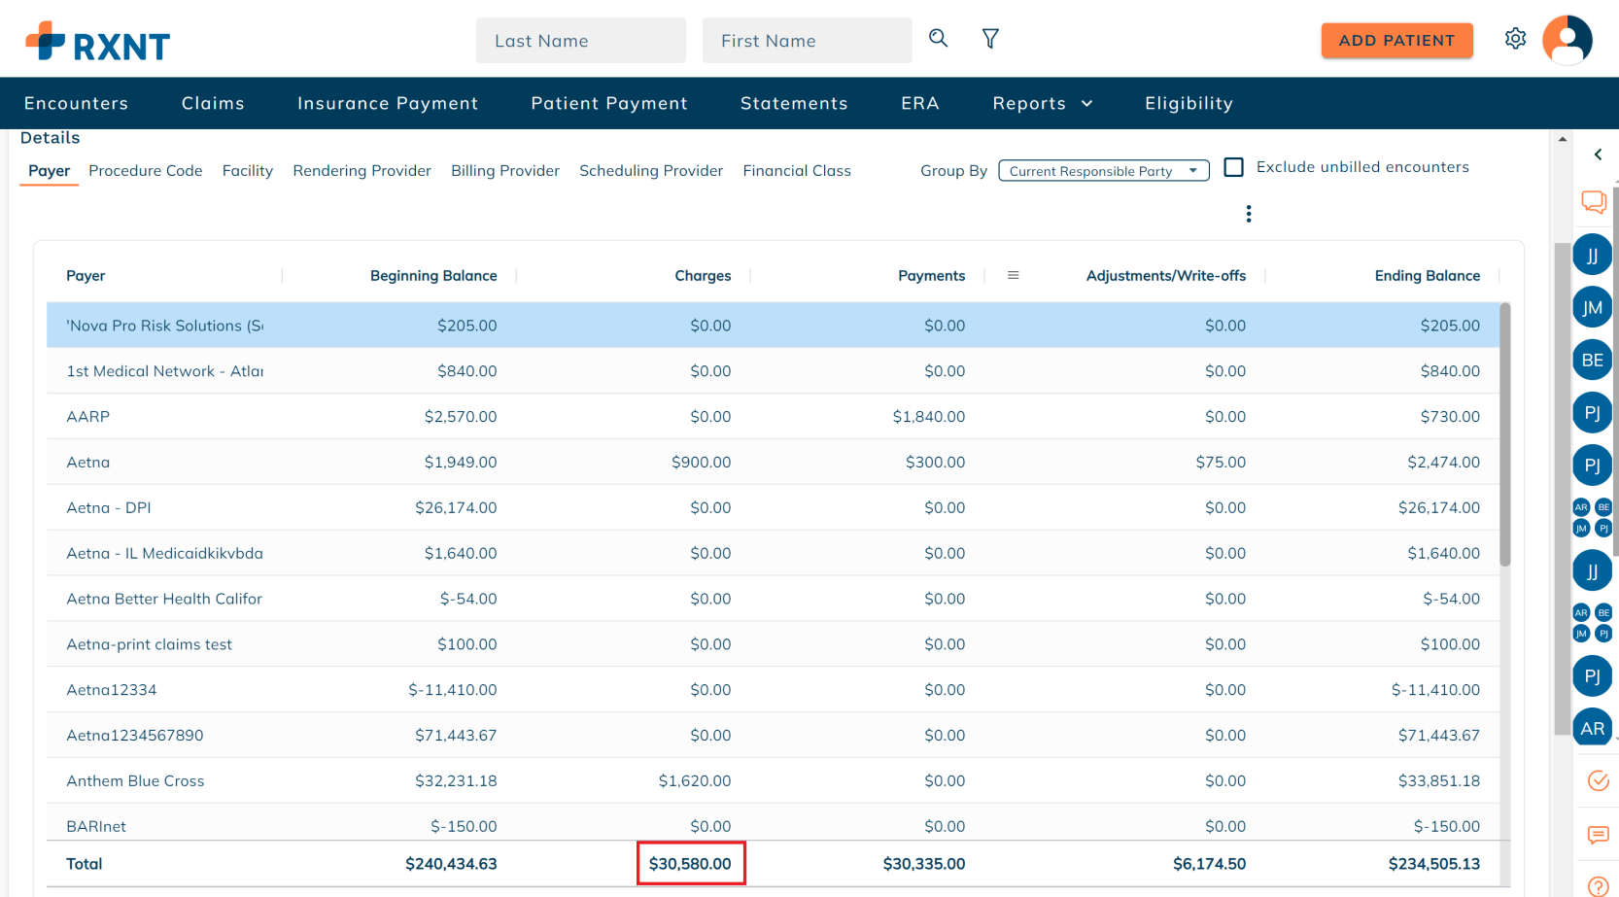Click the patient search magnifier icon
Viewport: 1619px width, 897px height.
938,38
